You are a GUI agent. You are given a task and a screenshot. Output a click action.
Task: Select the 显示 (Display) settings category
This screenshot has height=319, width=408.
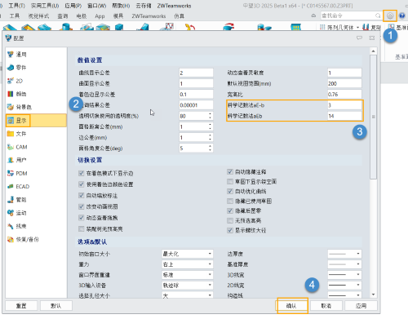pos(36,121)
